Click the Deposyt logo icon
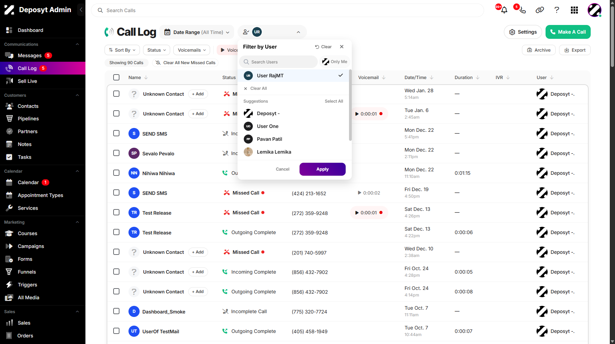The height and width of the screenshot is (344, 615). click(x=9, y=10)
